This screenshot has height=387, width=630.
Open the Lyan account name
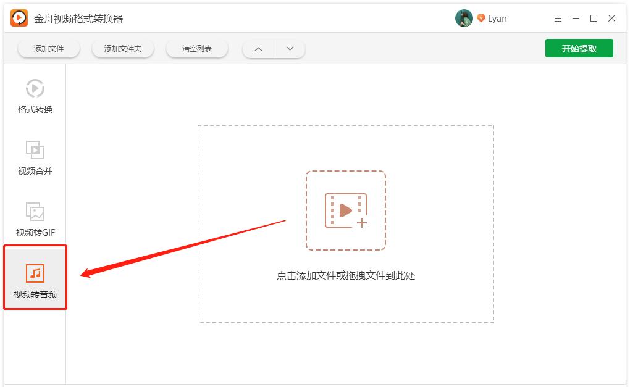click(x=497, y=18)
